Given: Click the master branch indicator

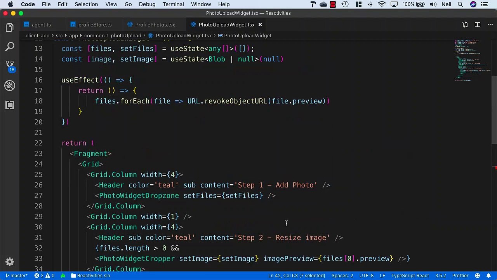Looking at the screenshot, I should click(x=16, y=276).
